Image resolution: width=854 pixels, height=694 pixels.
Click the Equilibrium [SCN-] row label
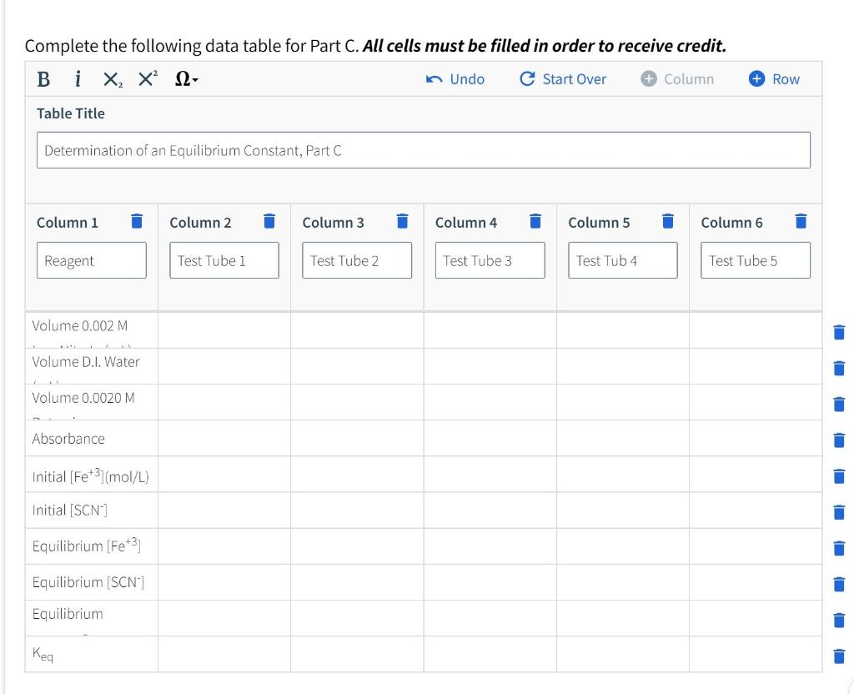point(88,582)
